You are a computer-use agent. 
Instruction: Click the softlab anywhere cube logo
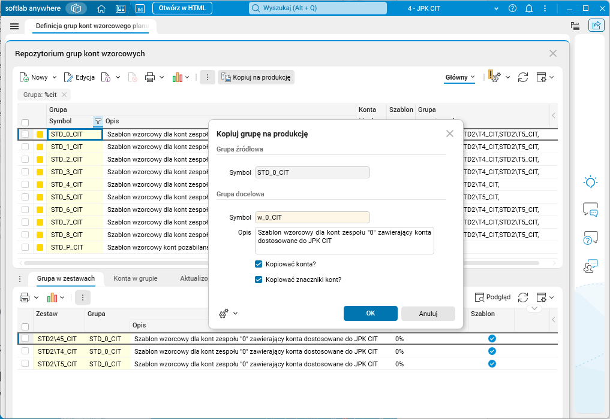[x=76, y=8]
